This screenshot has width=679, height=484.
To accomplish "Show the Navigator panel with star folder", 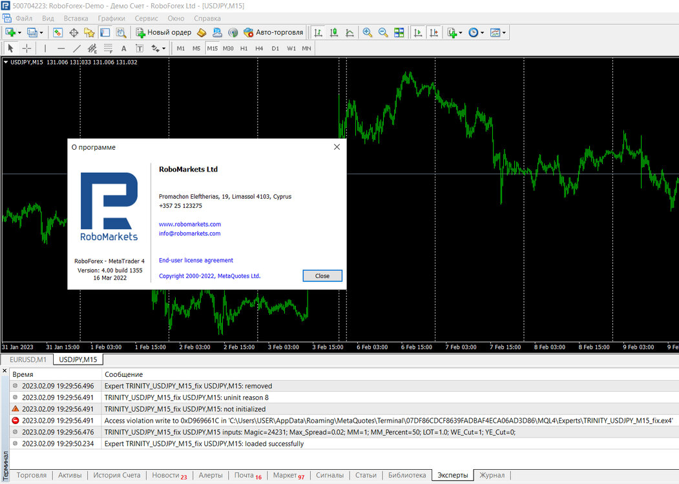I will (89, 32).
